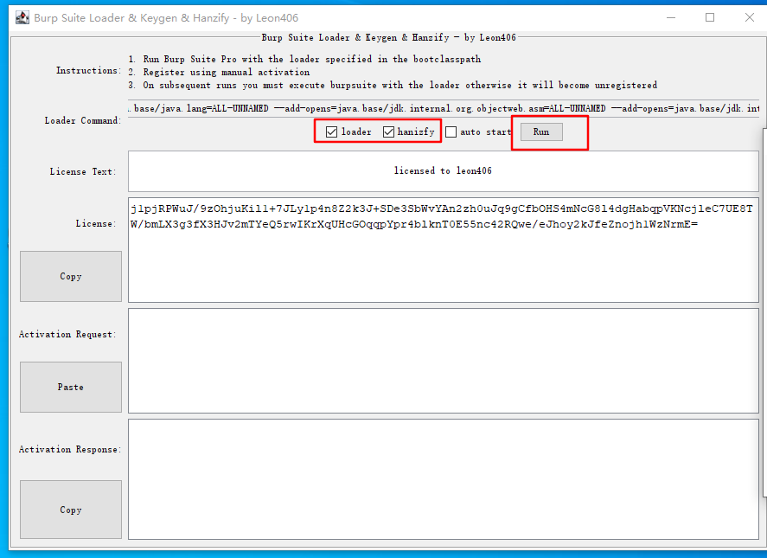Click instruction line 'Run Burp Suite Pro with the loader'
Image resolution: width=767 pixels, height=558 pixels.
pos(304,59)
